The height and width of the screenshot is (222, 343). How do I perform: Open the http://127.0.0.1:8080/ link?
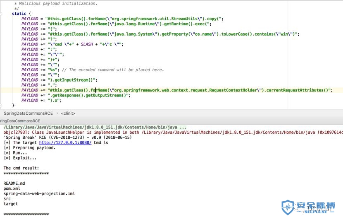(x=65, y=142)
